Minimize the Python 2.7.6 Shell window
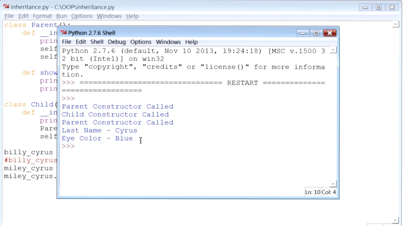This screenshot has width=403, height=226. point(303,33)
